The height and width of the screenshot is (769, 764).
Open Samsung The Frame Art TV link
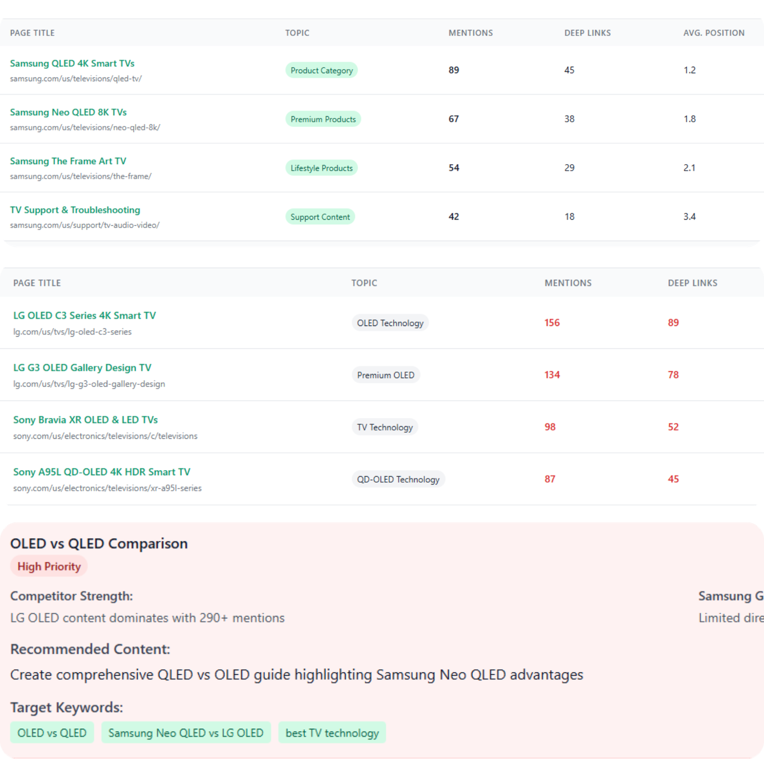pos(68,161)
